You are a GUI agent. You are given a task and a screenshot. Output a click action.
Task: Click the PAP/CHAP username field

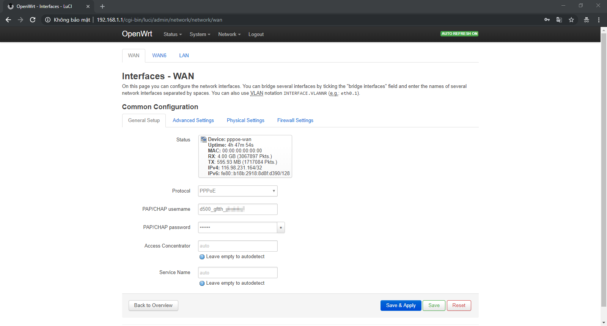pyautogui.click(x=238, y=209)
